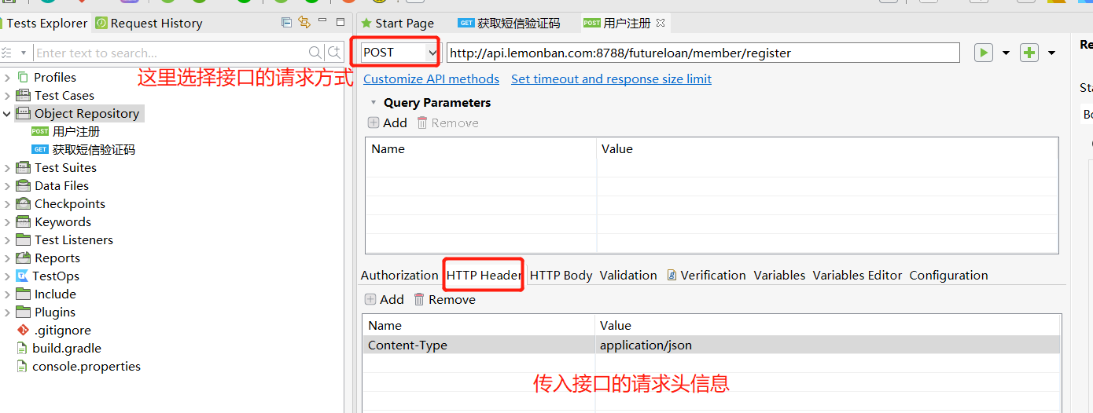Open the dropdown arrow next to Send button
Image resolution: width=1093 pixels, height=413 pixels.
[1006, 53]
